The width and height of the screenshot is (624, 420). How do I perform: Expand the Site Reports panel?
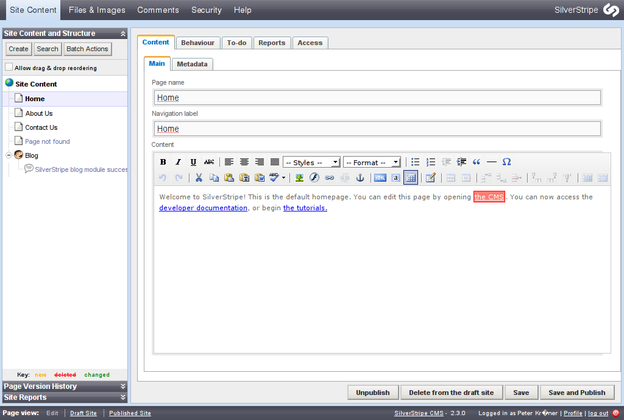123,397
